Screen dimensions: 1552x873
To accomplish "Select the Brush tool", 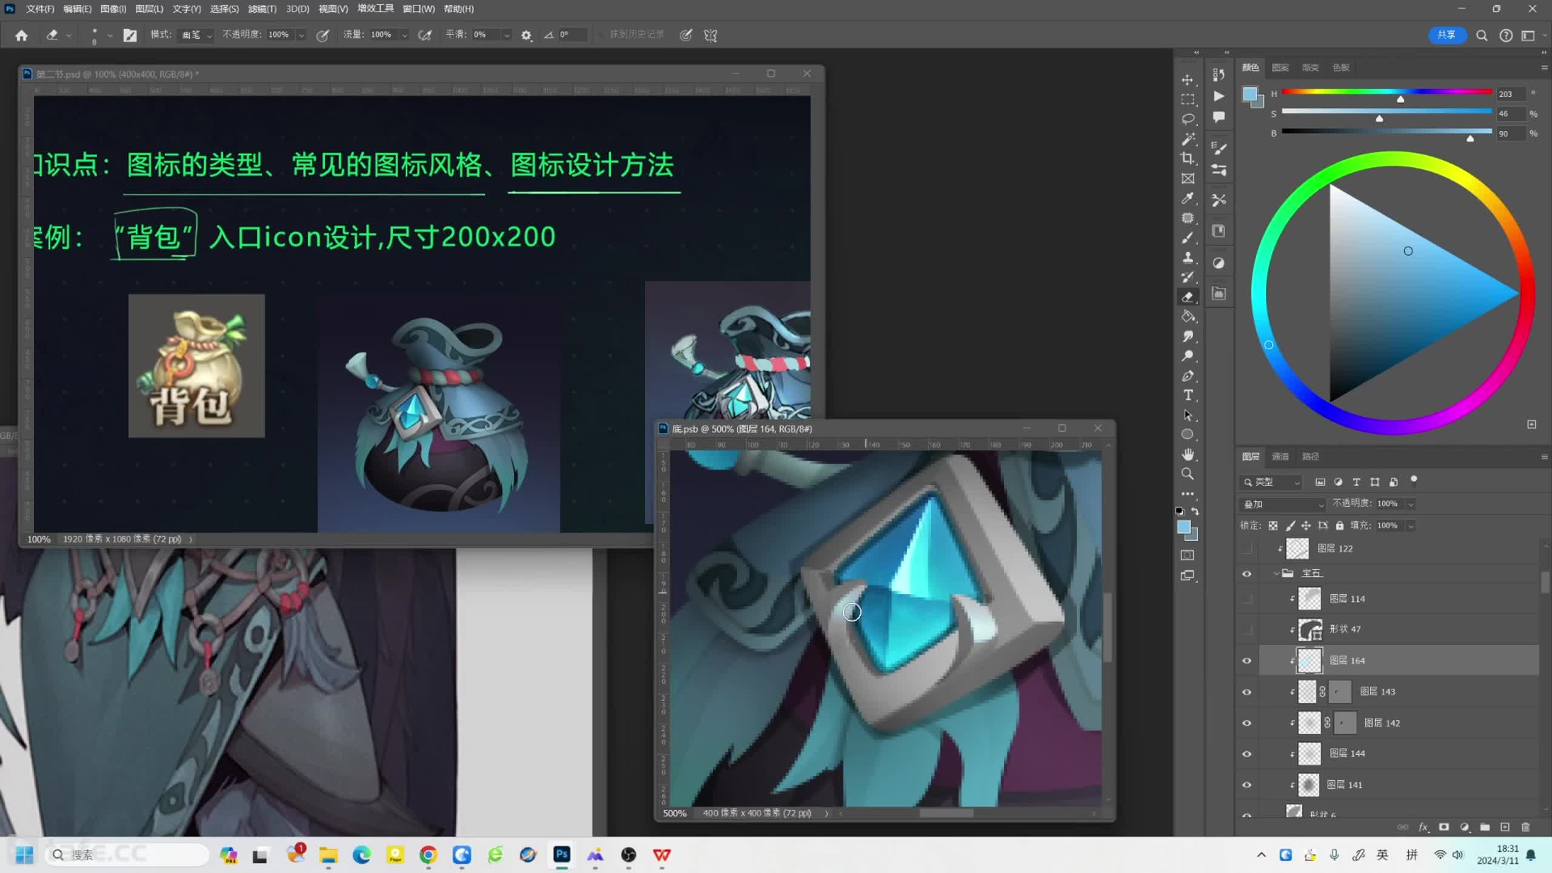I will [x=1188, y=238].
